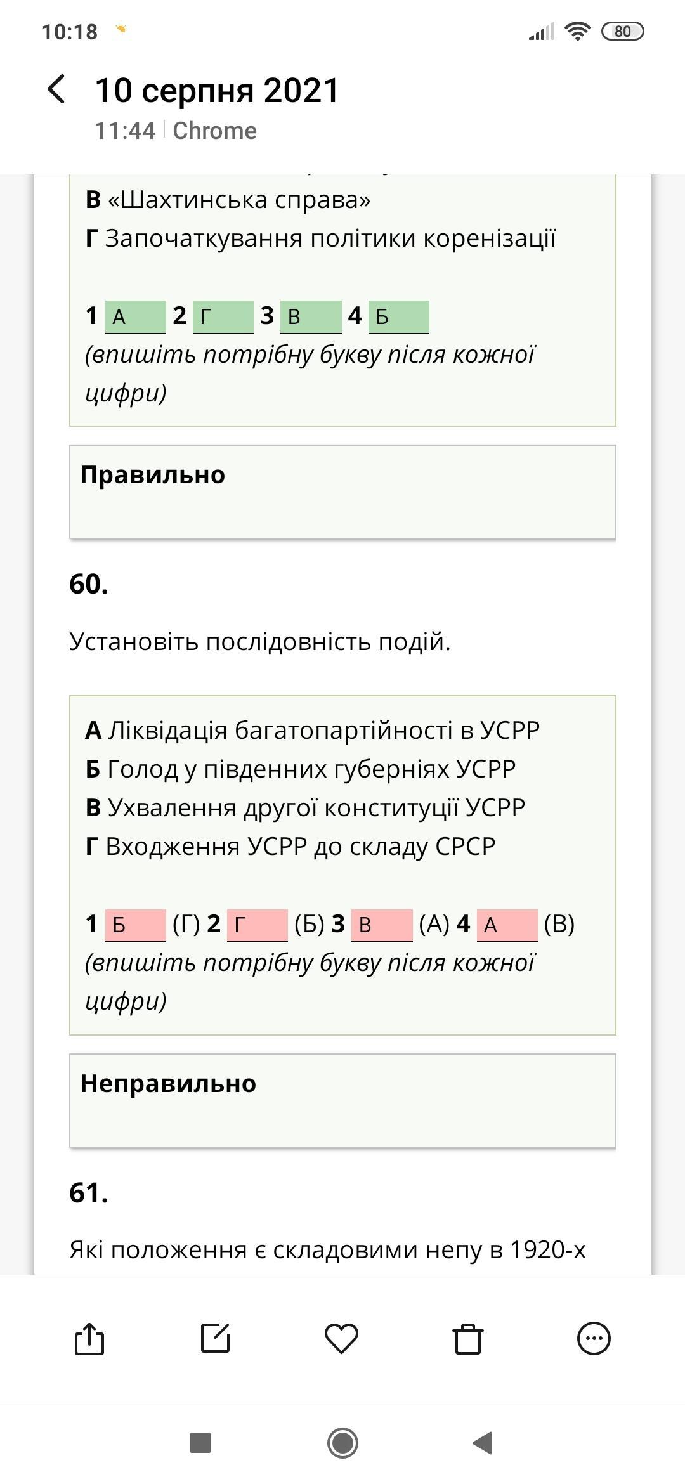The width and height of the screenshot is (685, 1484).
Task: Click the green first answer field containing А
Action: (135, 316)
